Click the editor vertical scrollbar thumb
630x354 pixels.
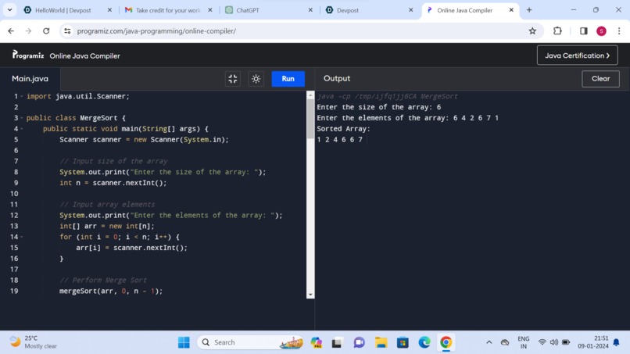click(310, 119)
